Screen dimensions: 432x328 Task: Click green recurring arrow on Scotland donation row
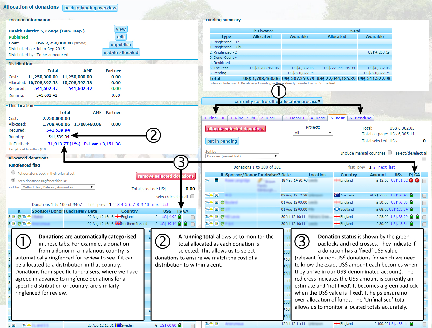click(x=222, y=209)
